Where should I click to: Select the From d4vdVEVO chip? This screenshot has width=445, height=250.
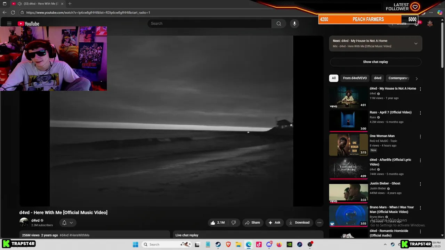click(355, 78)
